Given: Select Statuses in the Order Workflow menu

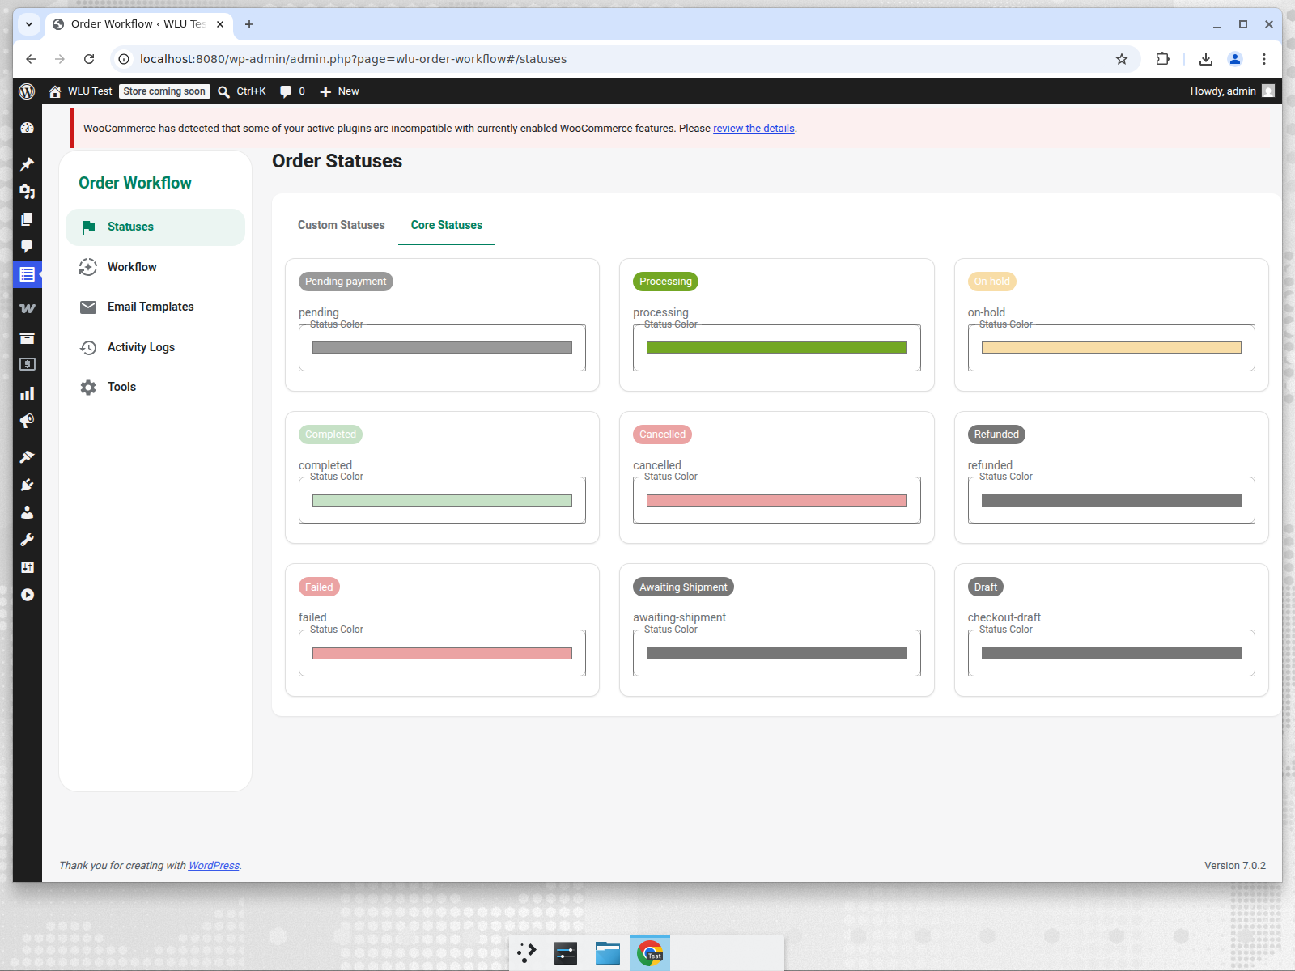Looking at the screenshot, I should click(x=155, y=227).
